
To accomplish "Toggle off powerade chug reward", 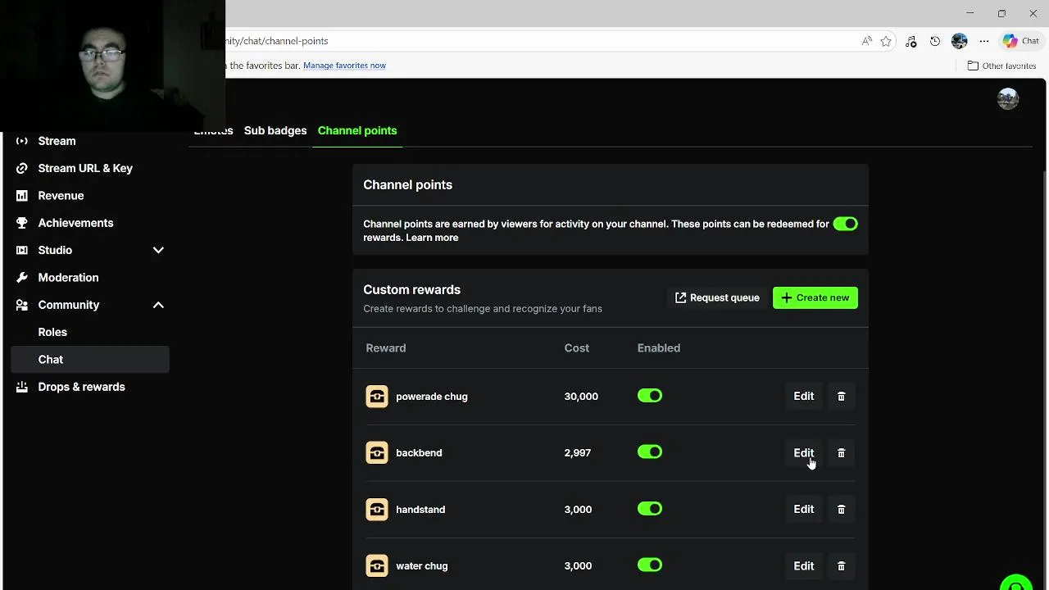I will click(x=650, y=396).
